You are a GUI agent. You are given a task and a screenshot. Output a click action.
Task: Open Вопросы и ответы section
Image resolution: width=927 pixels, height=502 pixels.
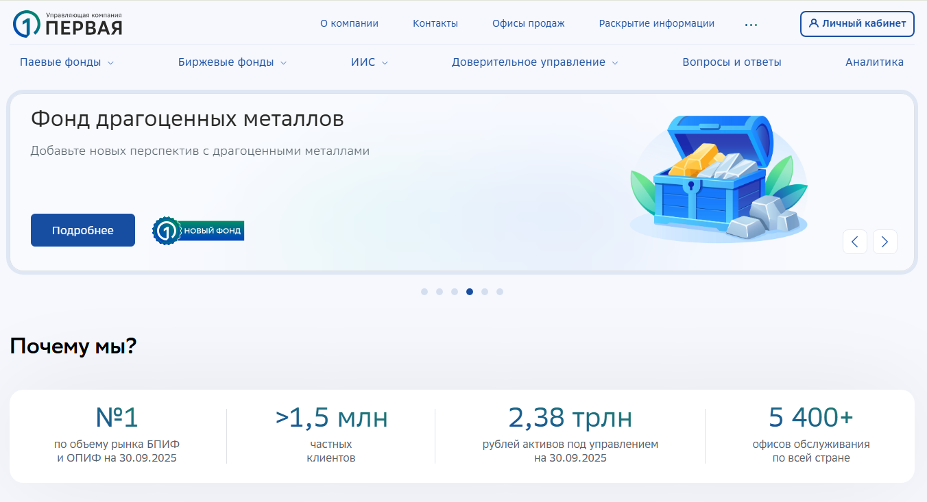732,62
